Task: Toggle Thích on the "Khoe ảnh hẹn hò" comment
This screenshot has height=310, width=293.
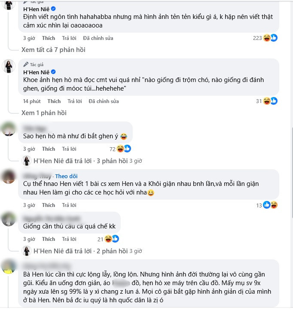Action: (54, 101)
